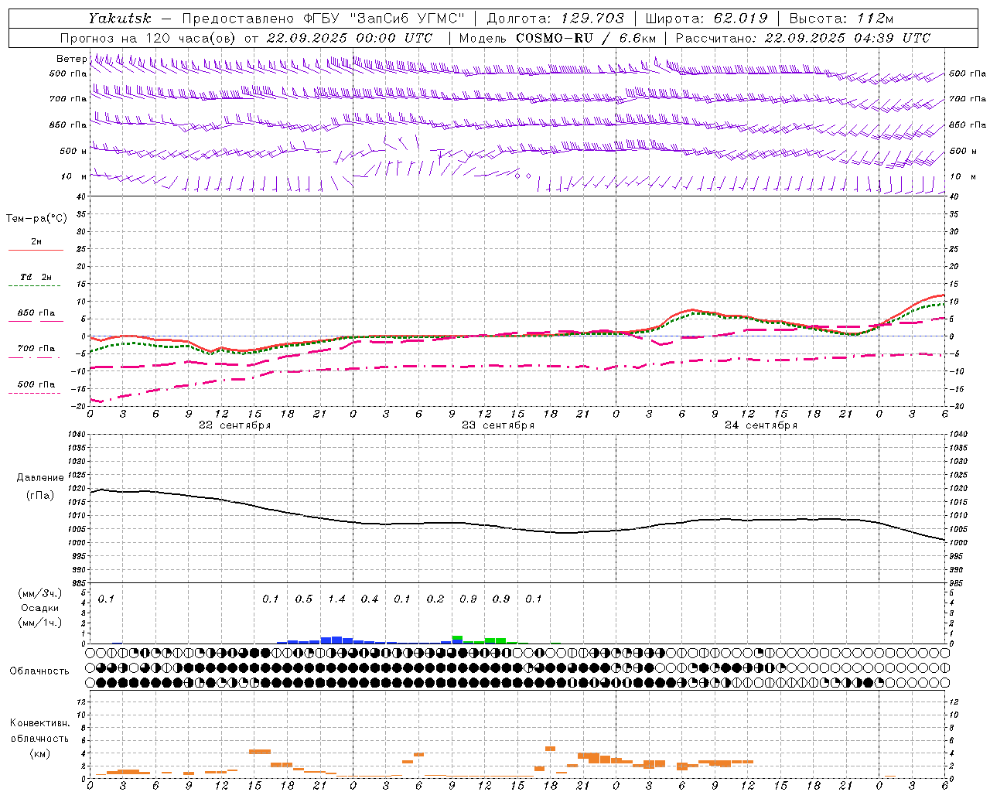Click the precipitation value '0.4'

pyautogui.click(x=370, y=599)
